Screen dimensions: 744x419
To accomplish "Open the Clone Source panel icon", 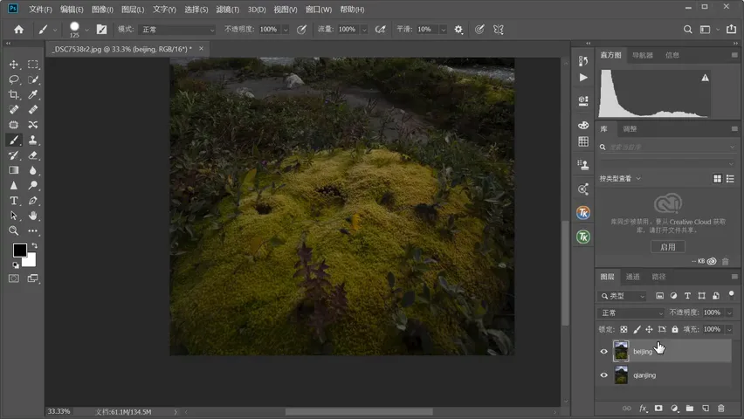I will pos(583,165).
